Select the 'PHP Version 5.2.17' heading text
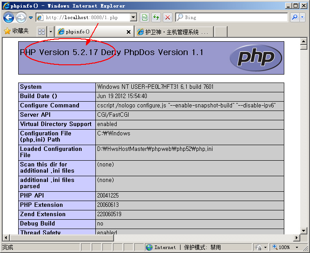Image resolution: width=310 pixels, height=253 pixels. pyautogui.click(x=59, y=52)
